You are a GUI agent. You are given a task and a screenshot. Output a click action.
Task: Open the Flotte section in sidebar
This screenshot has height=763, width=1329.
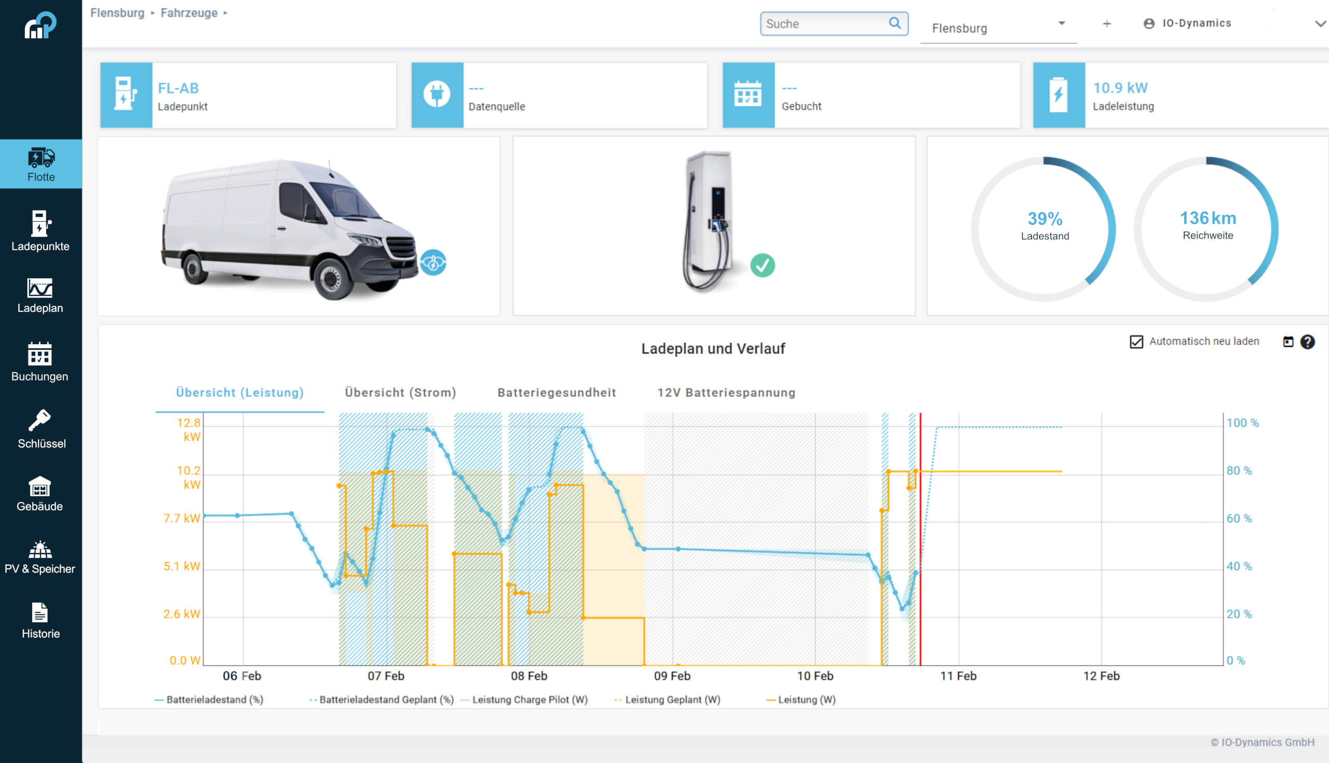pos(41,164)
